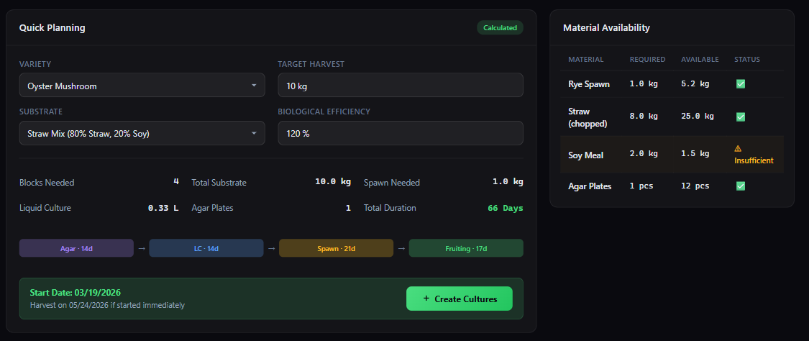Click the Target Harvest input field
This screenshot has width=809, height=341.
[x=400, y=86]
